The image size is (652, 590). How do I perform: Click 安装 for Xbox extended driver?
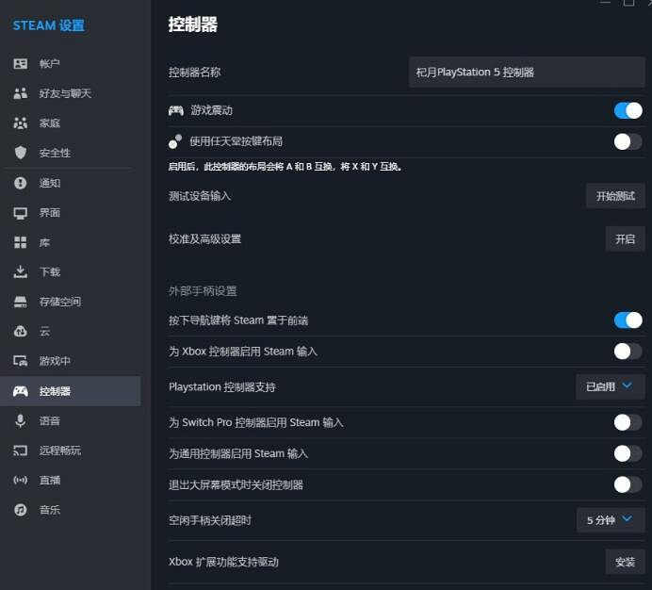coord(625,562)
